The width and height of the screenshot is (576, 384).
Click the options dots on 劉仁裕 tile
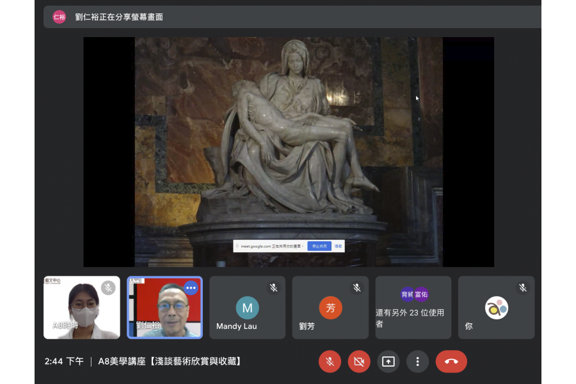pyautogui.click(x=191, y=288)
